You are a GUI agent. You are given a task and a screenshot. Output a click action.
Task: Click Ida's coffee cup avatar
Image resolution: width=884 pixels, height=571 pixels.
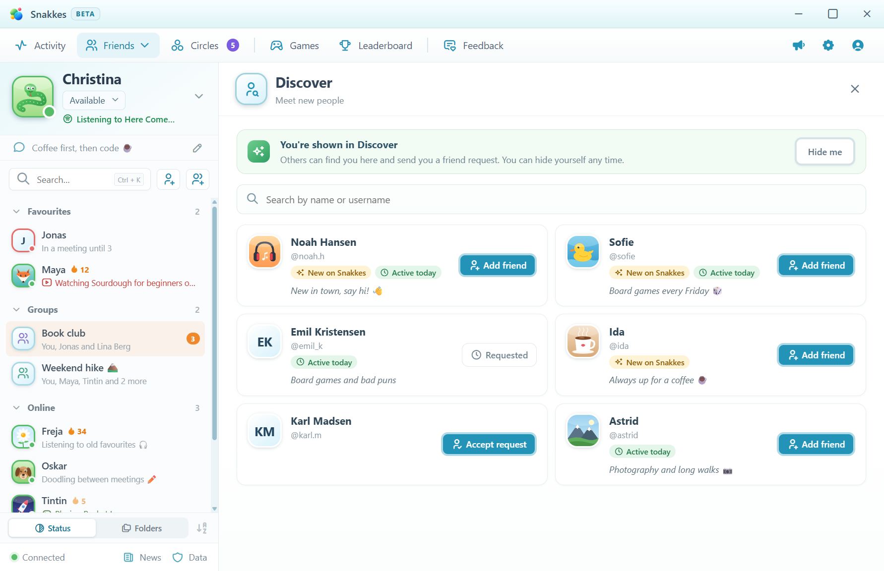(583, 342)
